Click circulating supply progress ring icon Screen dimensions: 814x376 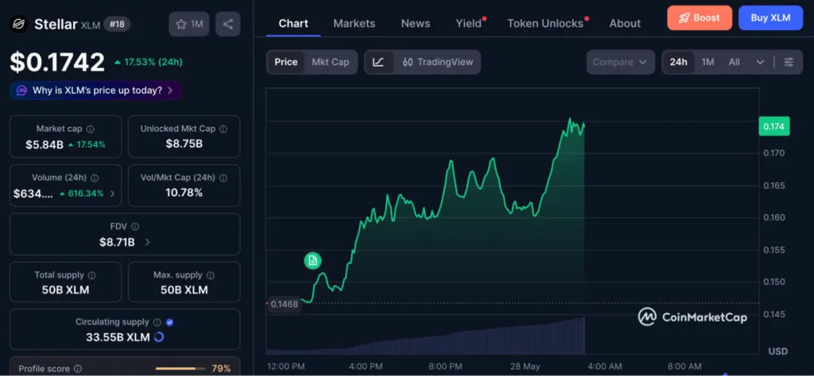(159, 337)
